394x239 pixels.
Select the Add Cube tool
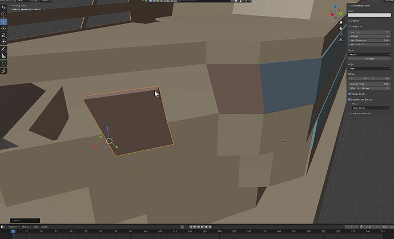3,63
